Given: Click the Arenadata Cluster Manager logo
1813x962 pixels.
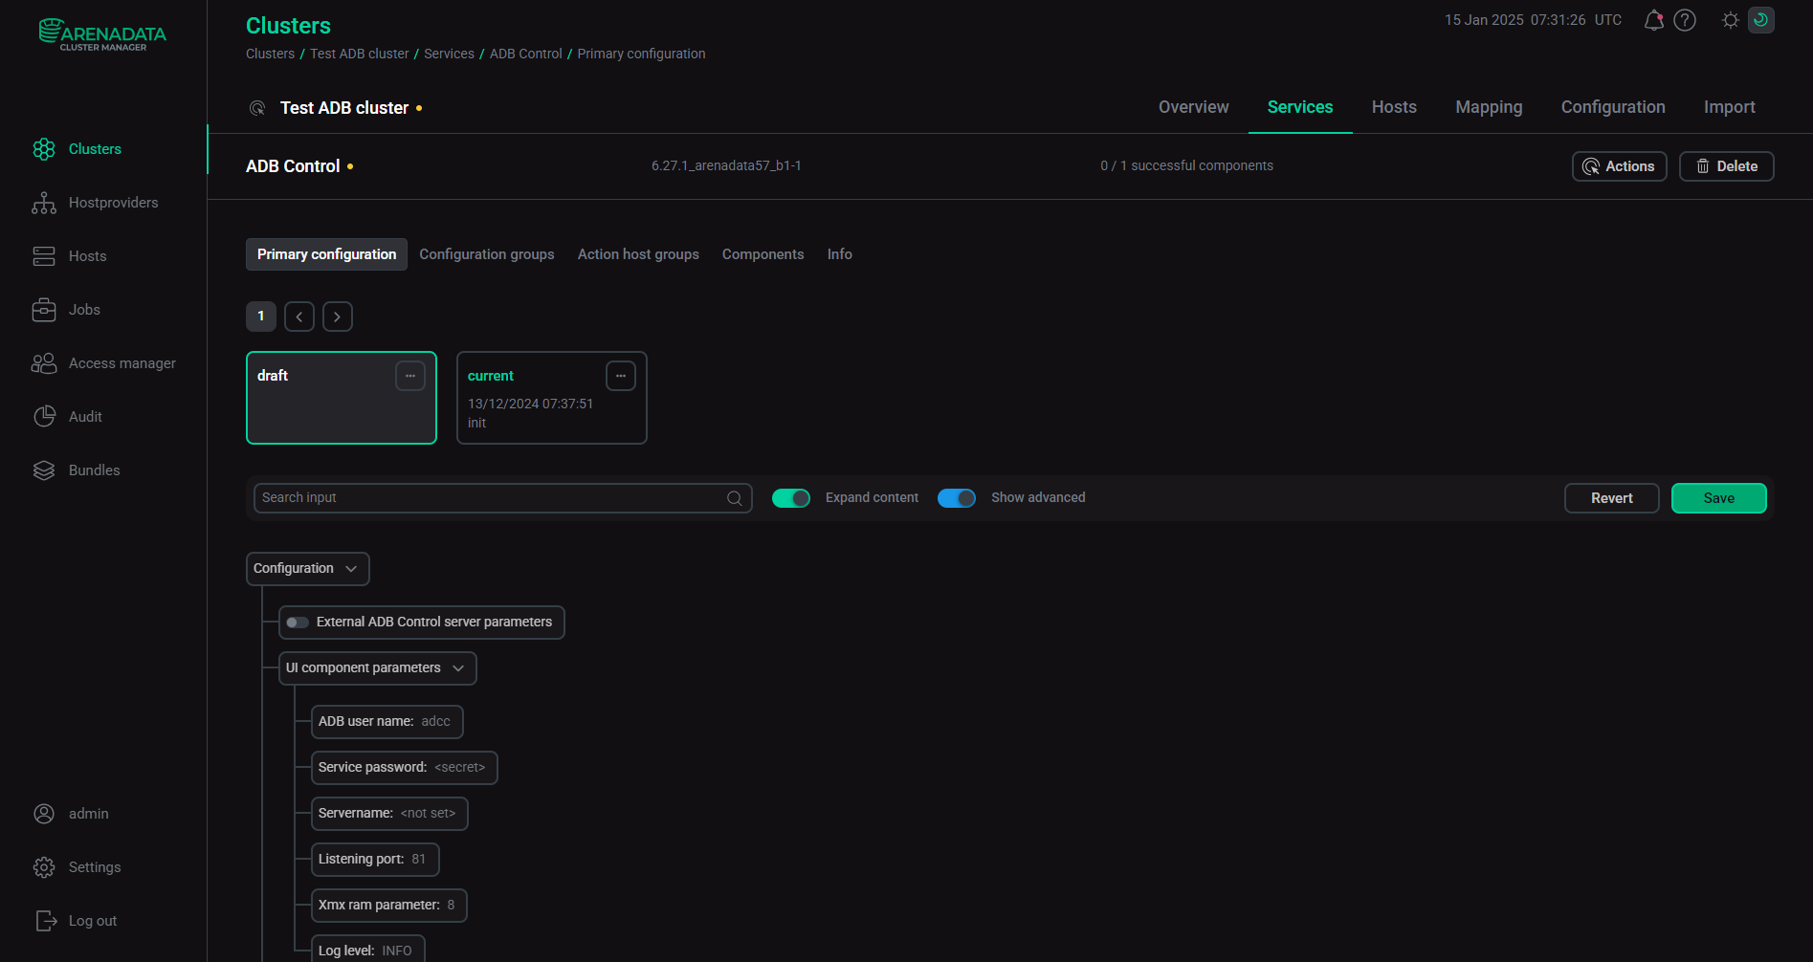Looking at the screenshot, I should 102,34.
